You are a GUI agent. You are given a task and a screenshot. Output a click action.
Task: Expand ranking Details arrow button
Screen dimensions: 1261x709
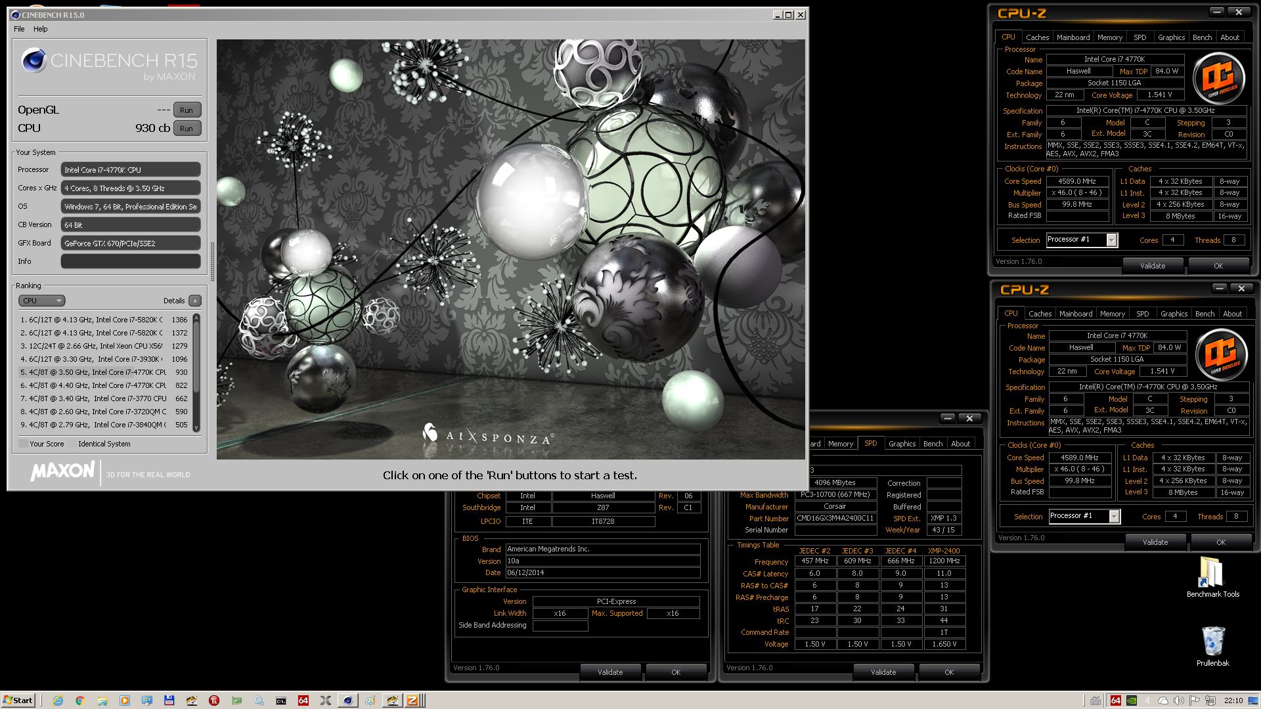point(195,301)
